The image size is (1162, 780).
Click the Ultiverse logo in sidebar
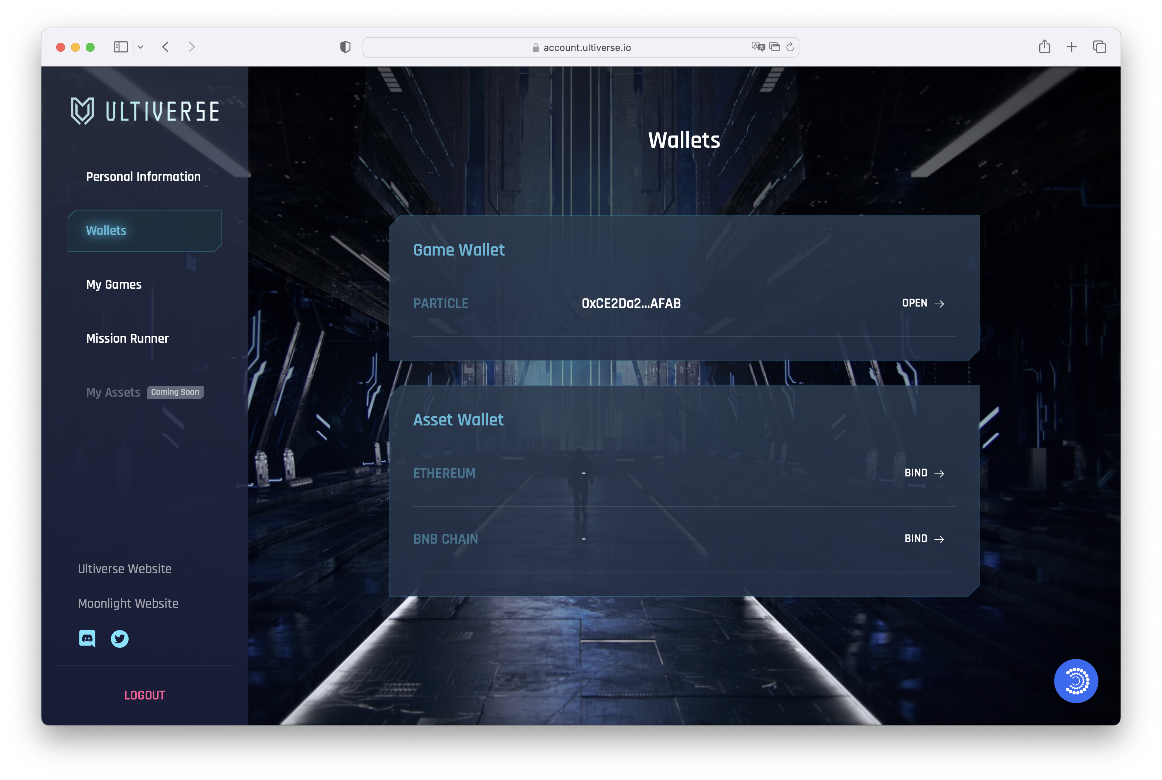(x=145, y=110)
